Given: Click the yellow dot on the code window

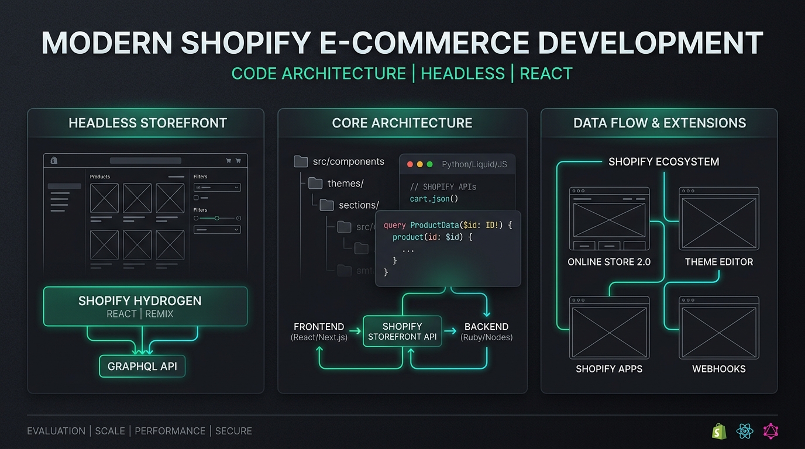Looking at the screenshot, I should click(420, 164).
